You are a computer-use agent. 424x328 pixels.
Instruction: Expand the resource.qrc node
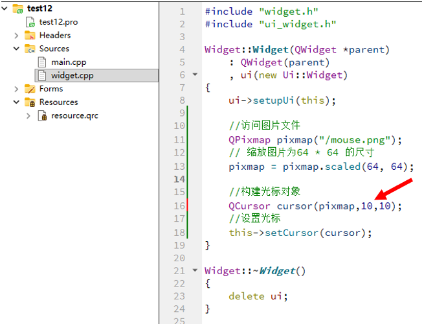click(x=28, y=115)
